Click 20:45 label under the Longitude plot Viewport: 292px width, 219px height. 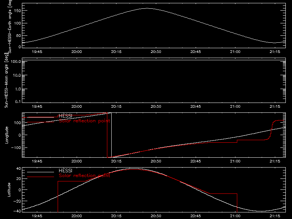(x=196, y=161)
